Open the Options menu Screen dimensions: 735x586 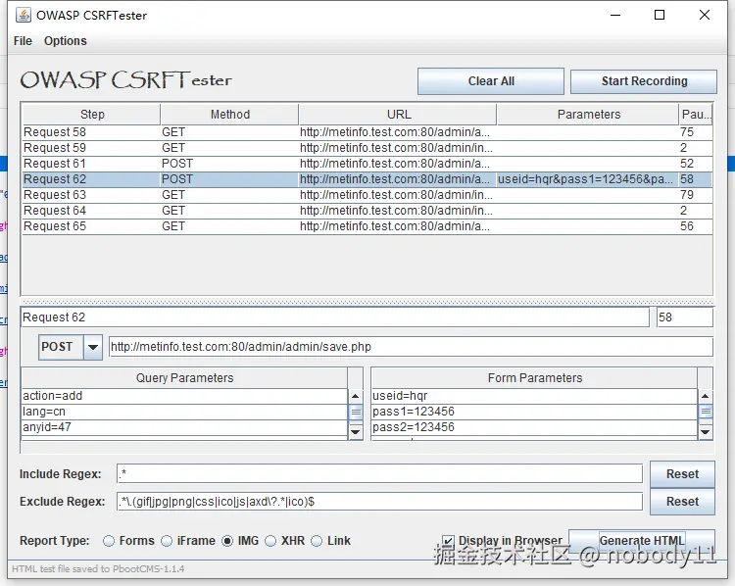66,41
